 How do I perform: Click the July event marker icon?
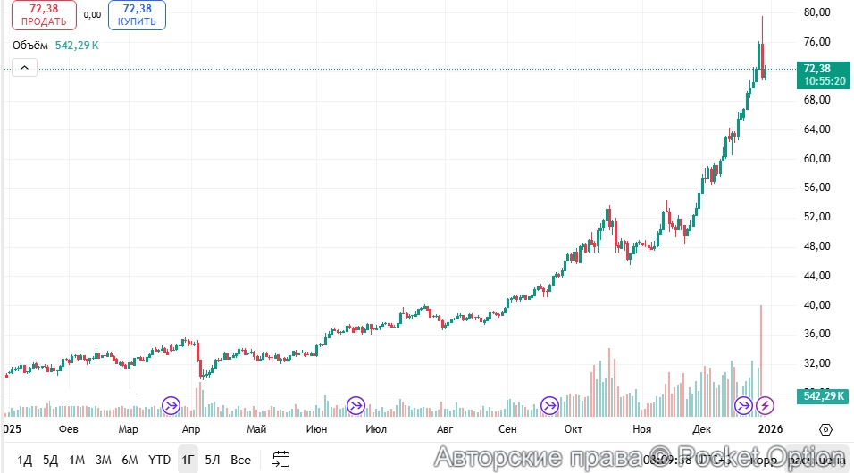click(356, 406)
